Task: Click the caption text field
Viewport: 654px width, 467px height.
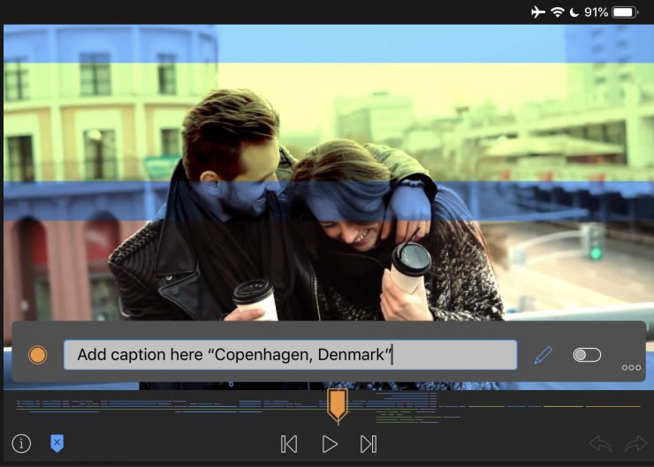Action: click(290, 355)
